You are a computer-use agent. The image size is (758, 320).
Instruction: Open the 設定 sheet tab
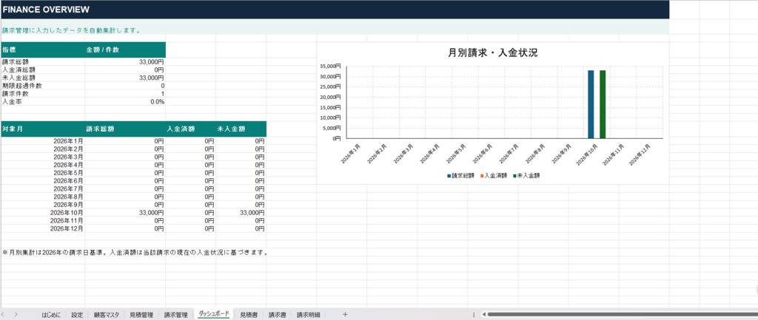coord(77,315)
